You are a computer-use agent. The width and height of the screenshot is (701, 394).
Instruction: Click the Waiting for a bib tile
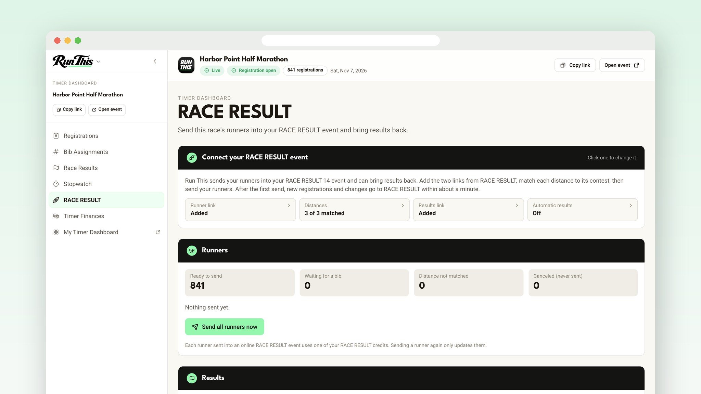pyautogui.click(x=354, y=283)
